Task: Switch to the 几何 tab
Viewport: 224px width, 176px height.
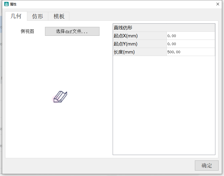Action: [16, 16]
